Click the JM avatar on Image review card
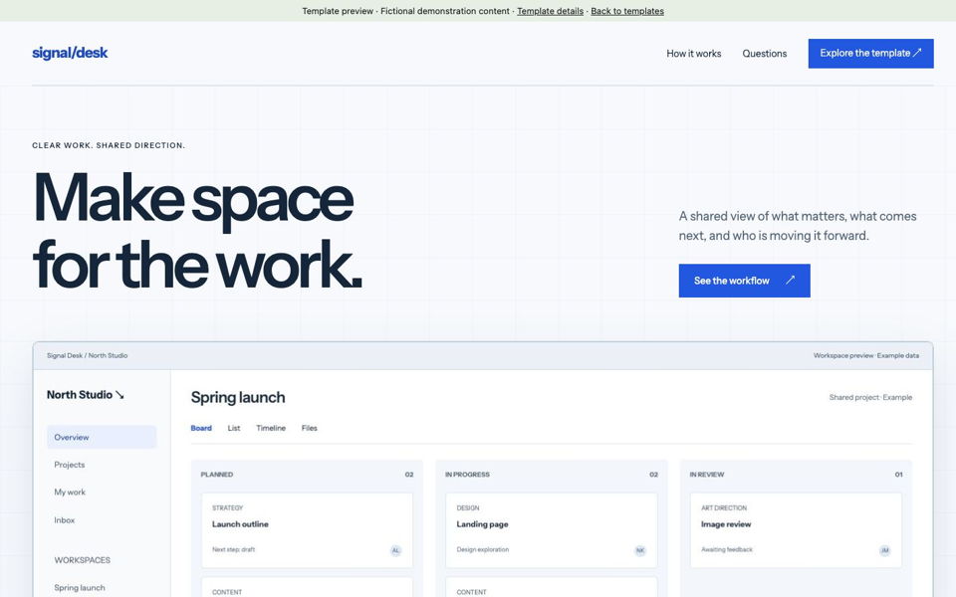956x597 pixels. point(884,550)
